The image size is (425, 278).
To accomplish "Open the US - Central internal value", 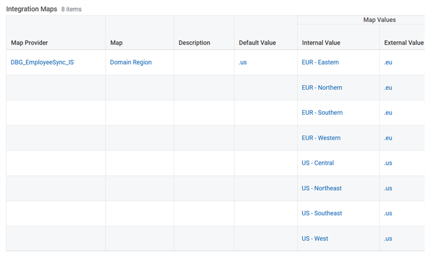I will click(x=318, y=163).
